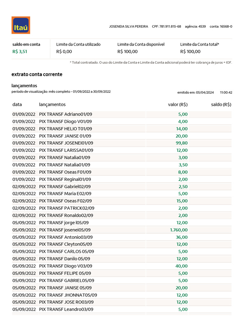Viewport: 244px width, 326px height.
Task: Select the PIX TRANSF PATRICK02/09 entry
Action: (x=66, y=208)
